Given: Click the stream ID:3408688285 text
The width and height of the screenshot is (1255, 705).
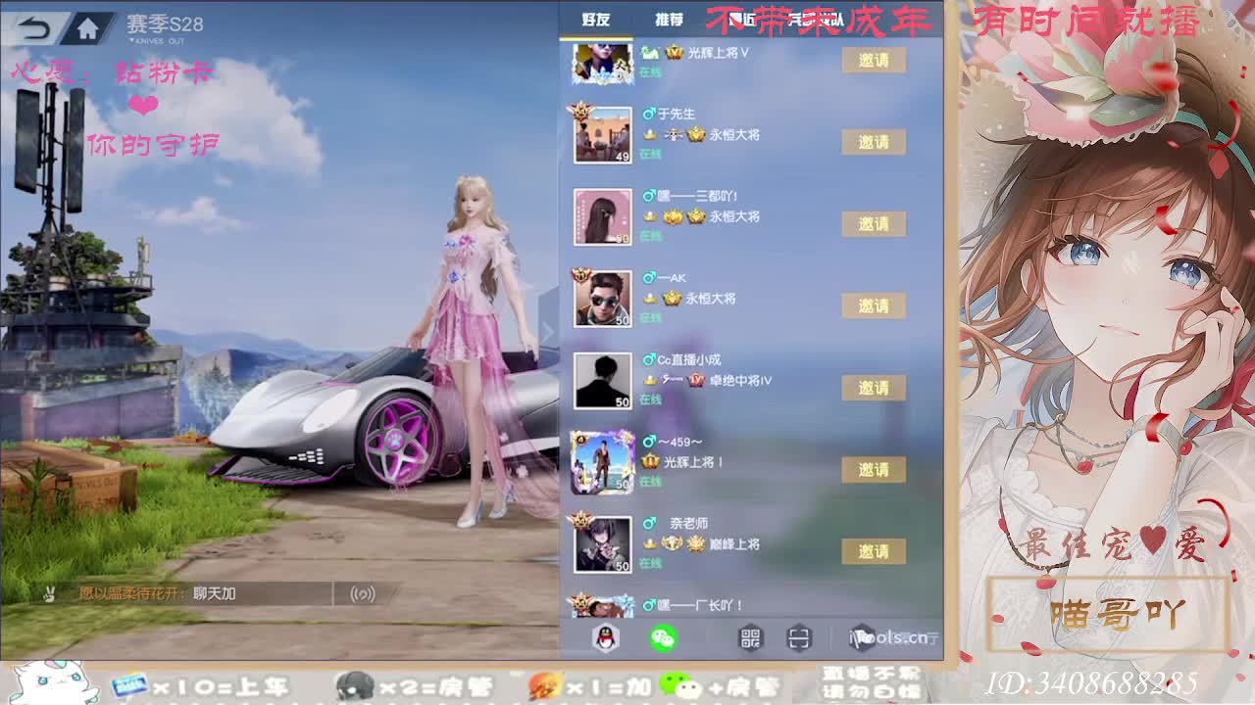Looking at the screenshot, I should (1090, 682).
